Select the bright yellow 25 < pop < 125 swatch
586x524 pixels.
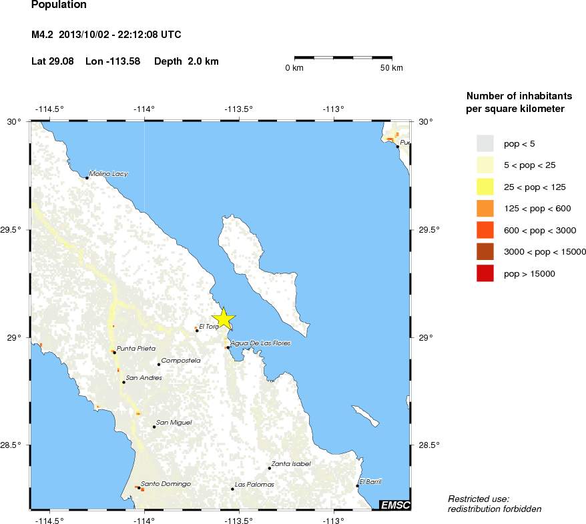(x=485, y=187)
